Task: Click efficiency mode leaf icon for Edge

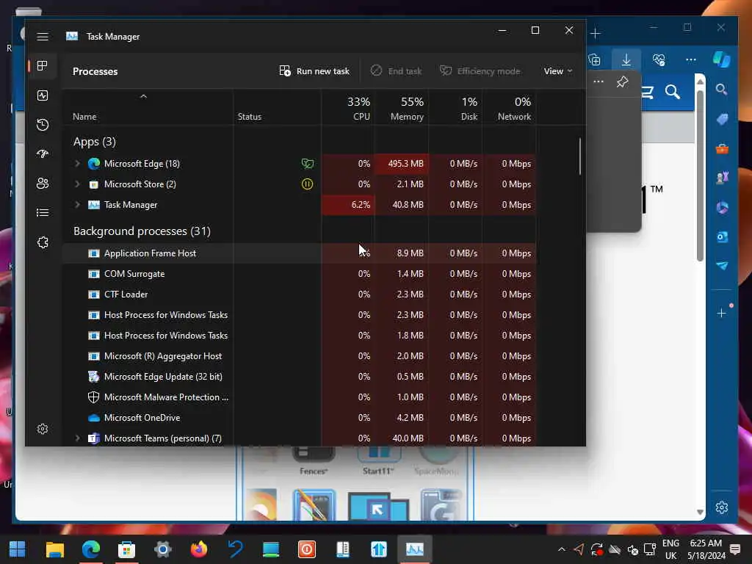Action: coord(308,164)
